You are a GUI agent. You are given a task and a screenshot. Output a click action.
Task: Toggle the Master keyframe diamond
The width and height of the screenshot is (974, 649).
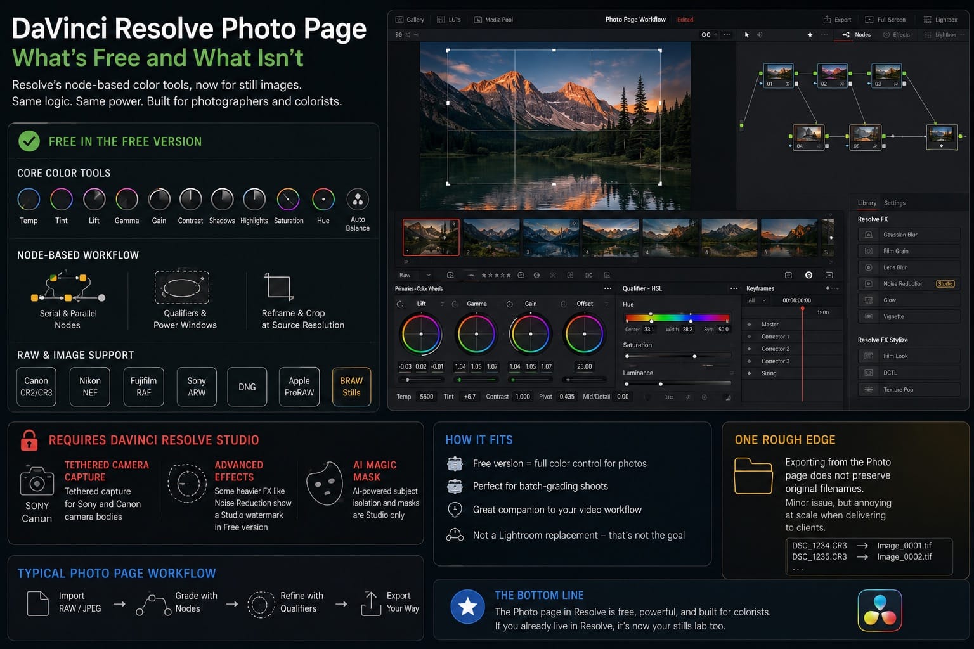point(749,324)
